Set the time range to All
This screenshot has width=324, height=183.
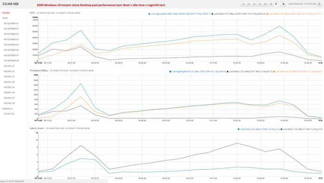tap(271, 4)
